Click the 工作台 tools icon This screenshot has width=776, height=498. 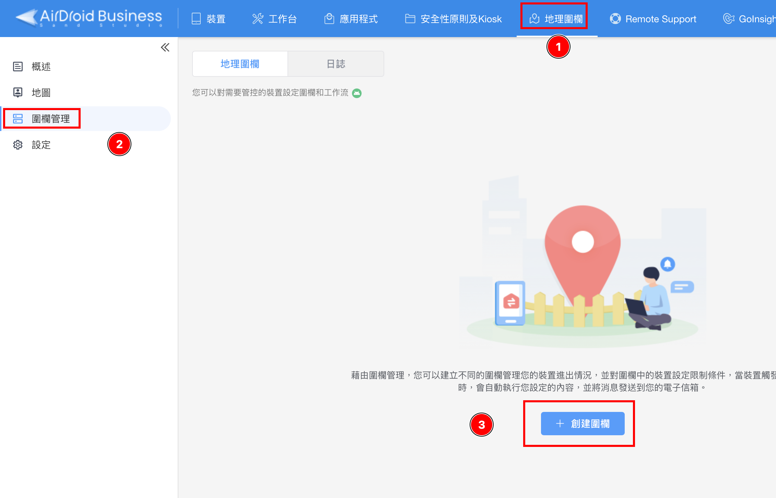(258, 19)
